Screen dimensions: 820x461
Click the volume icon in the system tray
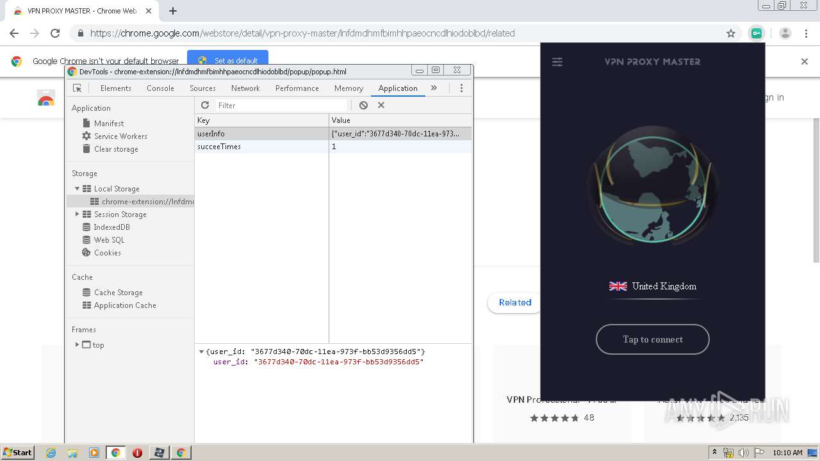tap(744, 453)
